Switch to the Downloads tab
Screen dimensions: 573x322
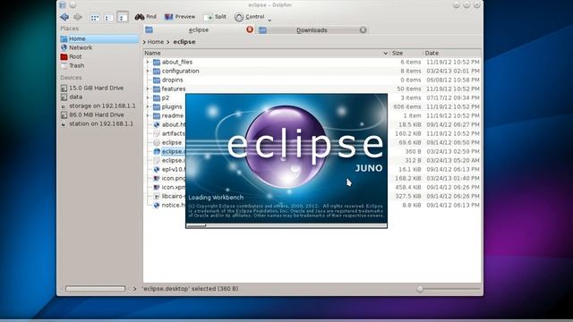point(312,30)
